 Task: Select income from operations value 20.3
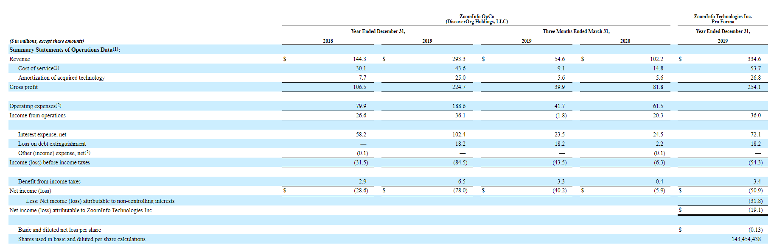(658, 115)
